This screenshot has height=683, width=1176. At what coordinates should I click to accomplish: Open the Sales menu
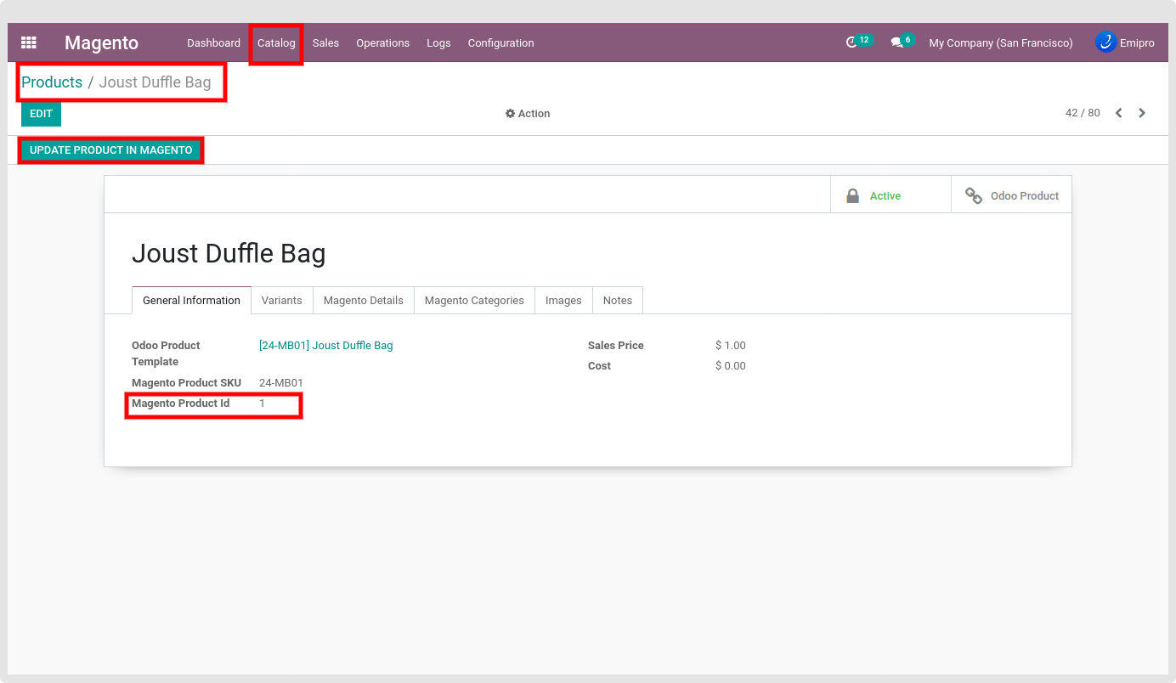[325, 42]
